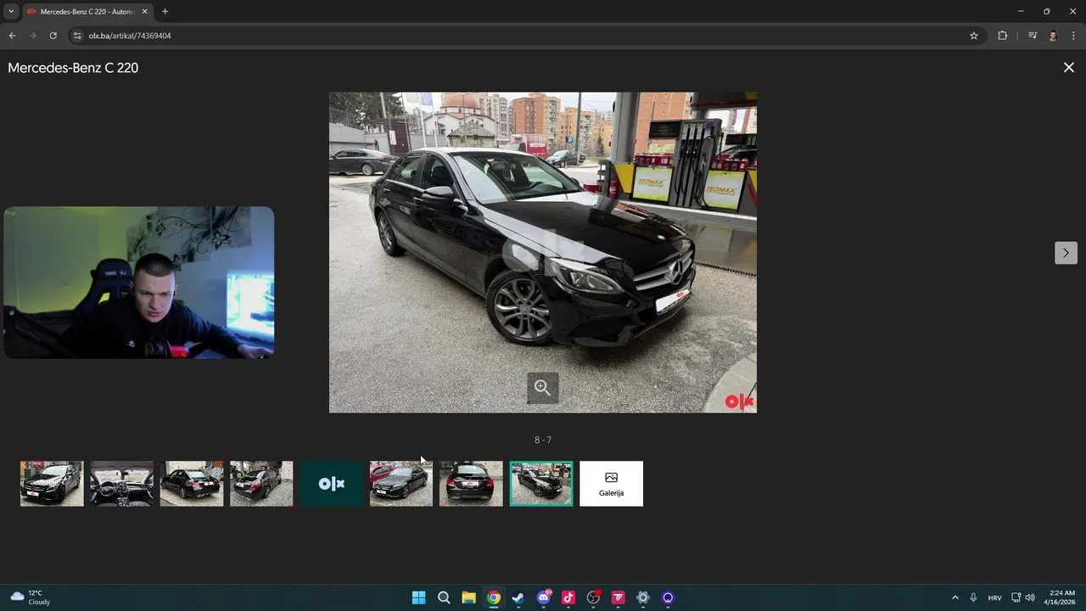
Task: Open TikTok app from taskbar
Action: [568, 597]
